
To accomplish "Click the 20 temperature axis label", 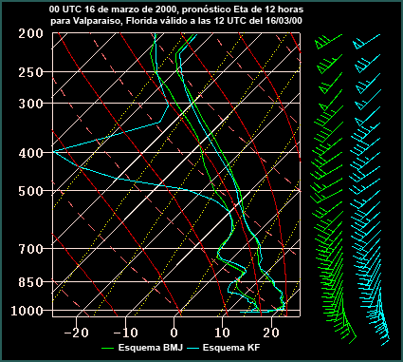I will [271, 333].
